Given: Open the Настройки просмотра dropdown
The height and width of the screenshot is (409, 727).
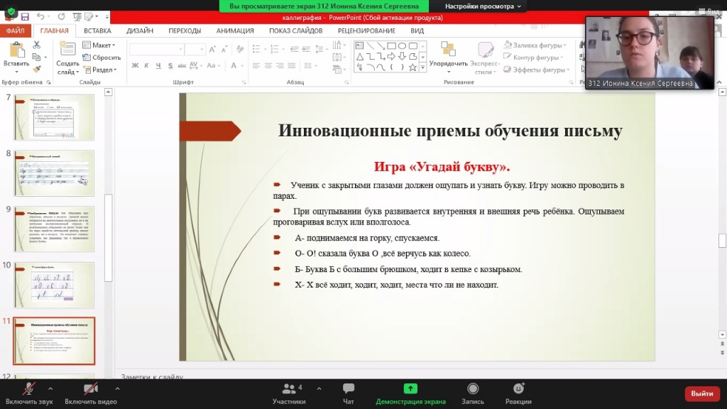Looking at the screenshot, I should click(x=483, y=6).
